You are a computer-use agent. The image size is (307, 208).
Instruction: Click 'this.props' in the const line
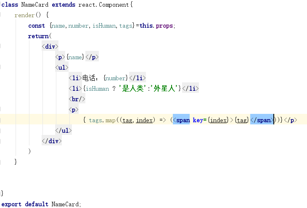point(156,26)
